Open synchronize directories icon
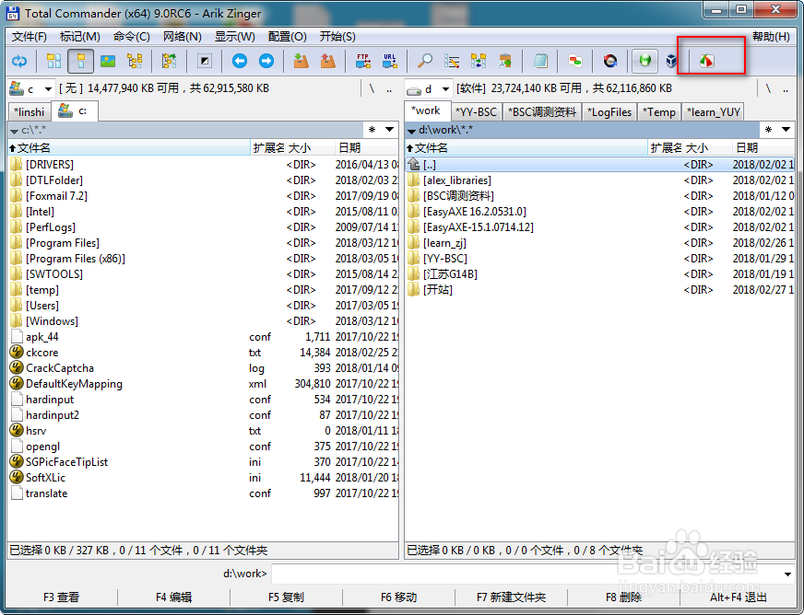The height and width of the screenshot is (615, 804). 479,62
